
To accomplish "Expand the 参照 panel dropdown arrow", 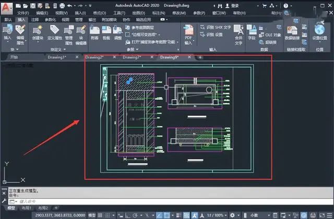I will tap(137, 50).
